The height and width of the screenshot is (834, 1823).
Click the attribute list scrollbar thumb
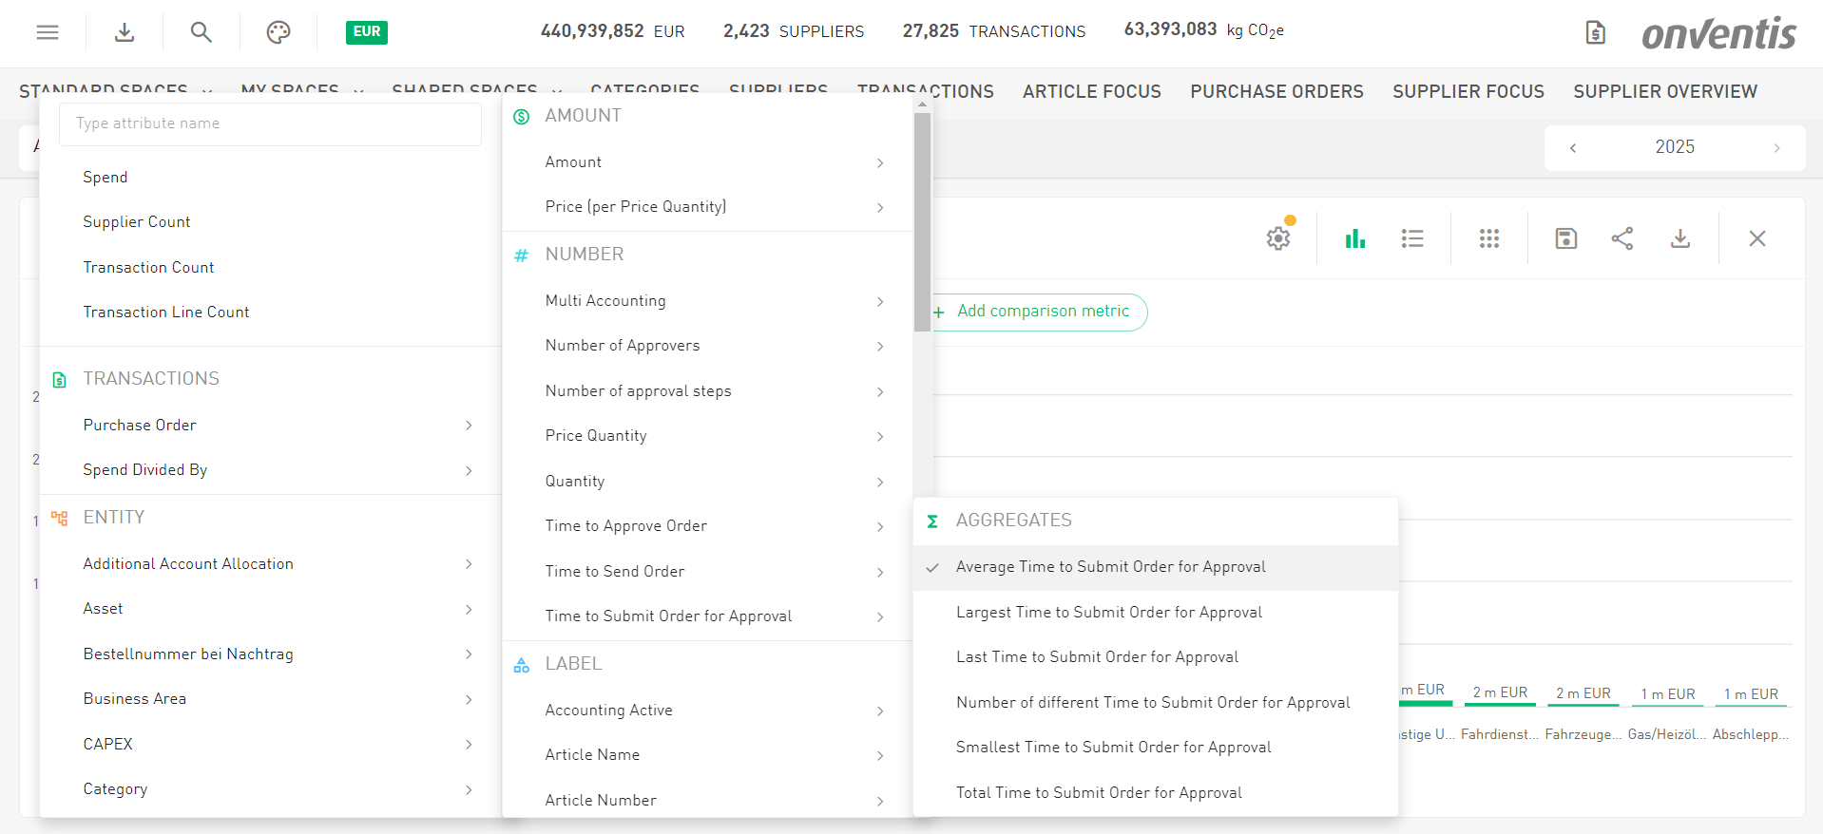pos(922,222)
